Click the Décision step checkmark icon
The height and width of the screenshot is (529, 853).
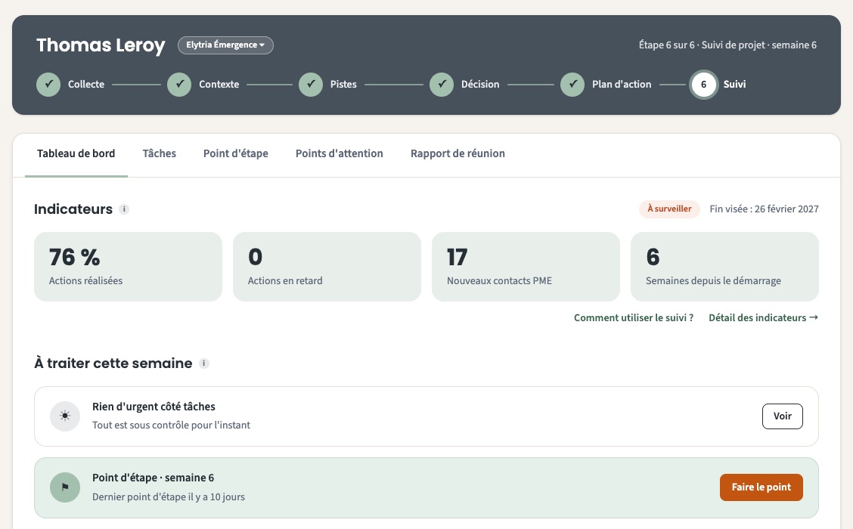click(442, 85)
